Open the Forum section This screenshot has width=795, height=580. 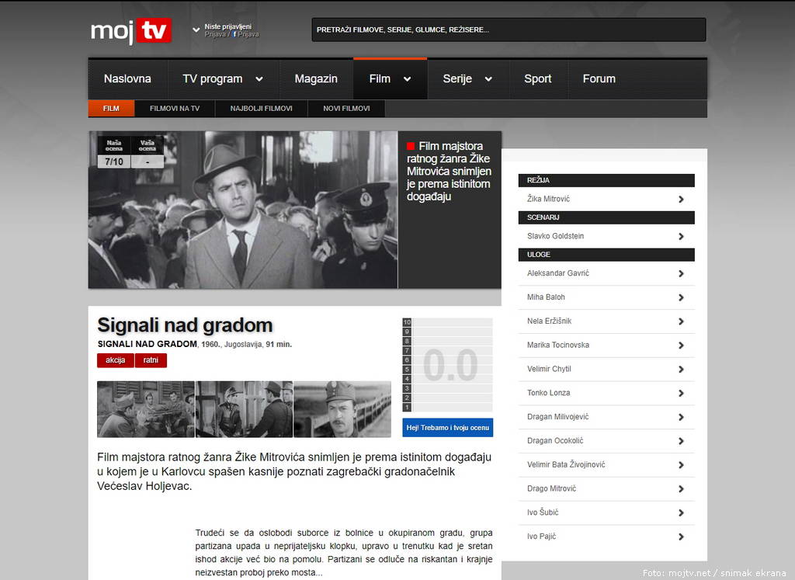599,78
